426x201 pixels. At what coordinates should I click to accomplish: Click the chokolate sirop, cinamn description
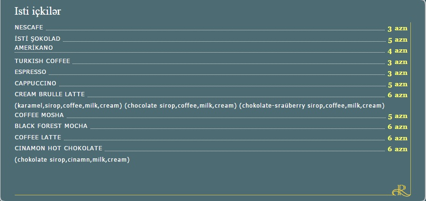[x=73, y=160]
